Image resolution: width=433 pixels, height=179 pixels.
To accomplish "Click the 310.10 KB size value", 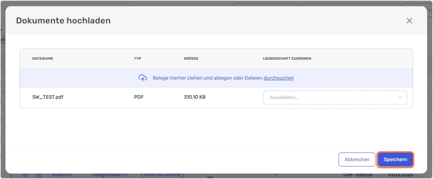I will click(x=194, y=97).
